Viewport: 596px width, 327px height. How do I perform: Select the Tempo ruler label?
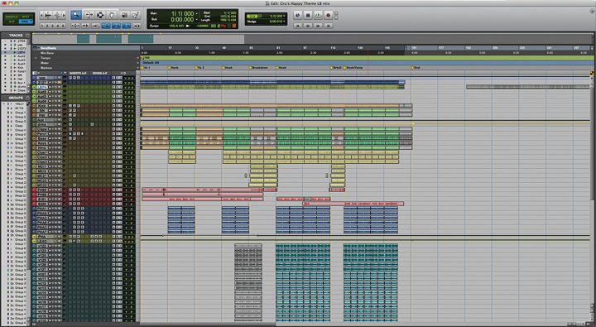pos(46,58)
